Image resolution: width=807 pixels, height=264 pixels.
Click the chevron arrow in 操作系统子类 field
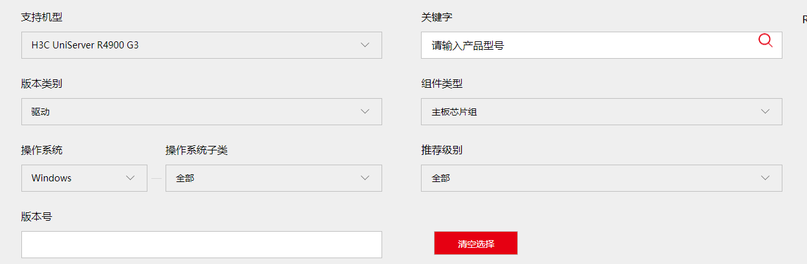coord(365,178)
